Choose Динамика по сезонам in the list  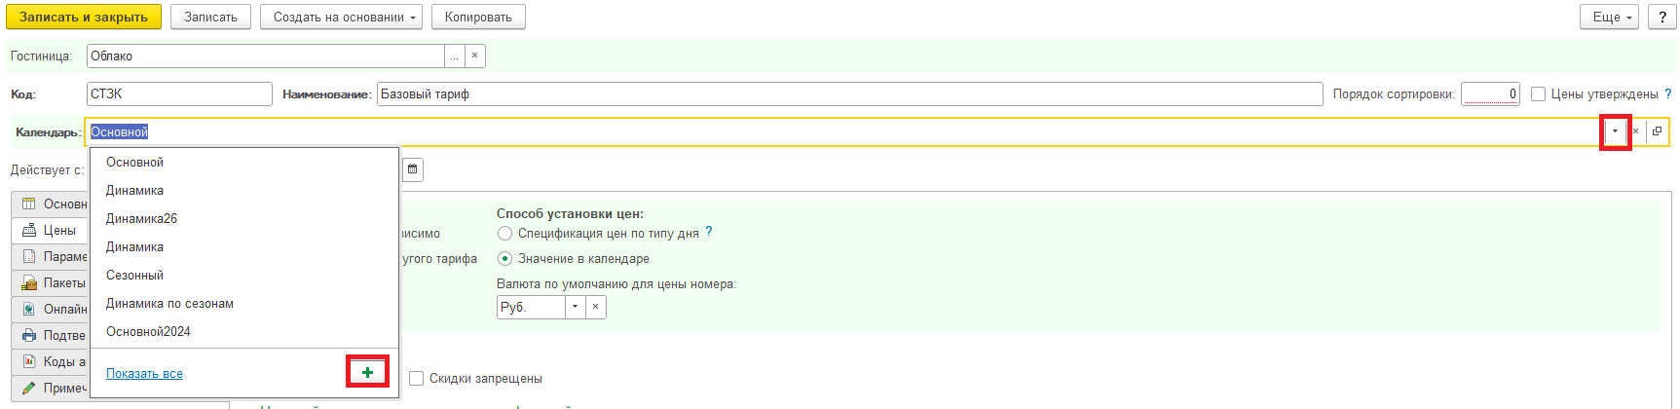coord(244,304)
